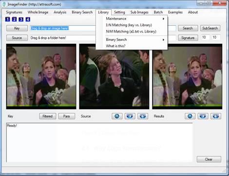
Task: Click the blue number 4 icon
Action: pos(28,19)
